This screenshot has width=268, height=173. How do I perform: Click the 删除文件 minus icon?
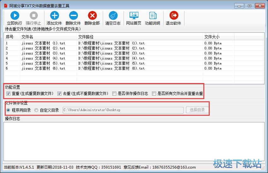73,16
